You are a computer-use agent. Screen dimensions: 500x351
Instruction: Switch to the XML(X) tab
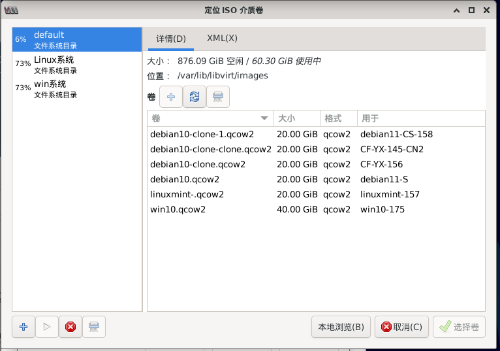pos(222,39)
